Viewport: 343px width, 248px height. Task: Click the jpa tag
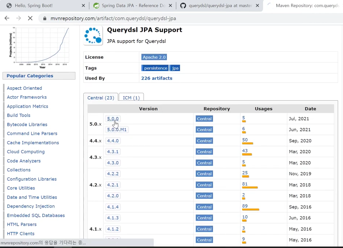tap(175, 68)
